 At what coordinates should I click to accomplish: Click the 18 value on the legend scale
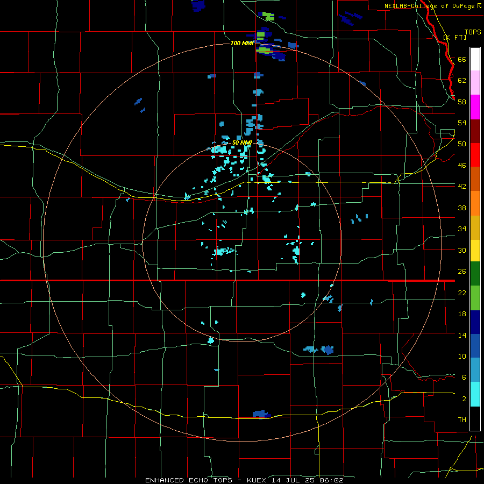(x=462, y=314)
